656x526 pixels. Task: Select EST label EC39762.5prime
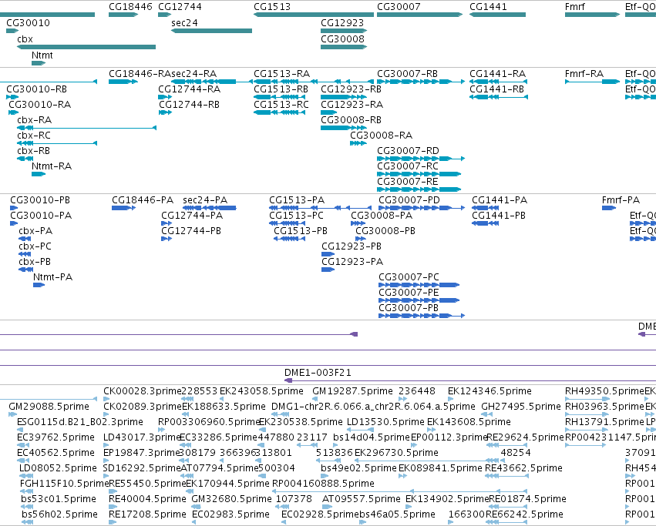(56, 437)
